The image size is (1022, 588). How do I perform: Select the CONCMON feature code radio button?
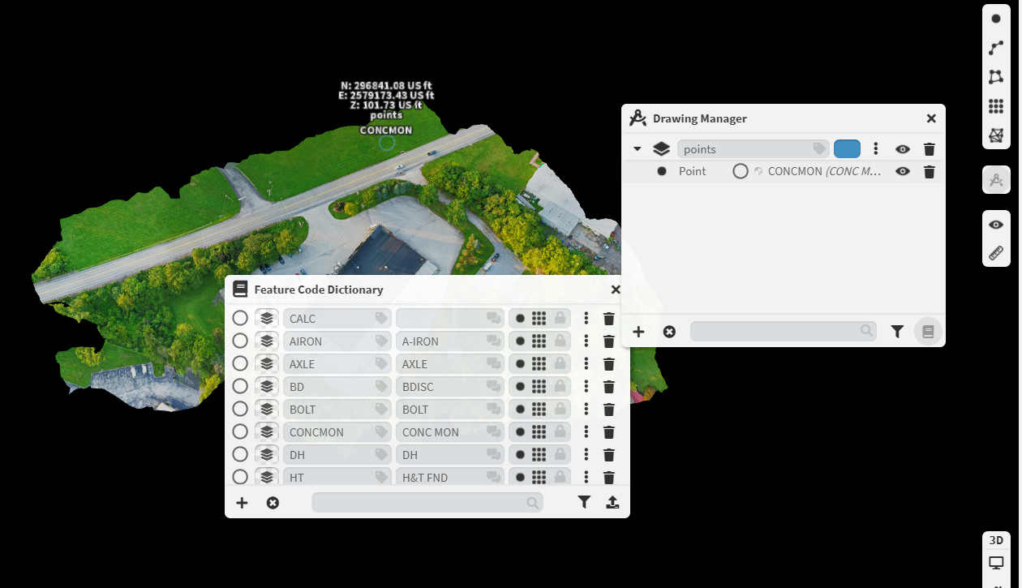240,432
